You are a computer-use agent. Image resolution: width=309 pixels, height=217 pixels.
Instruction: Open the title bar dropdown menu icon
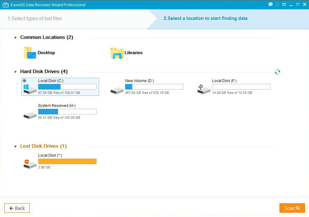284,5
